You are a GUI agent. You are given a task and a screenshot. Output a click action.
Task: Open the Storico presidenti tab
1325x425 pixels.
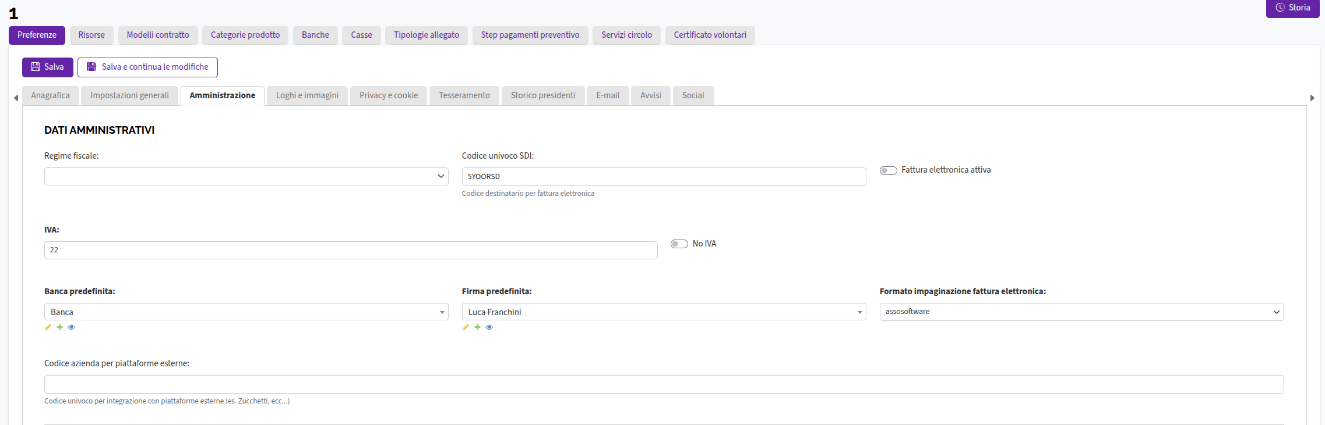click(543, 95)
